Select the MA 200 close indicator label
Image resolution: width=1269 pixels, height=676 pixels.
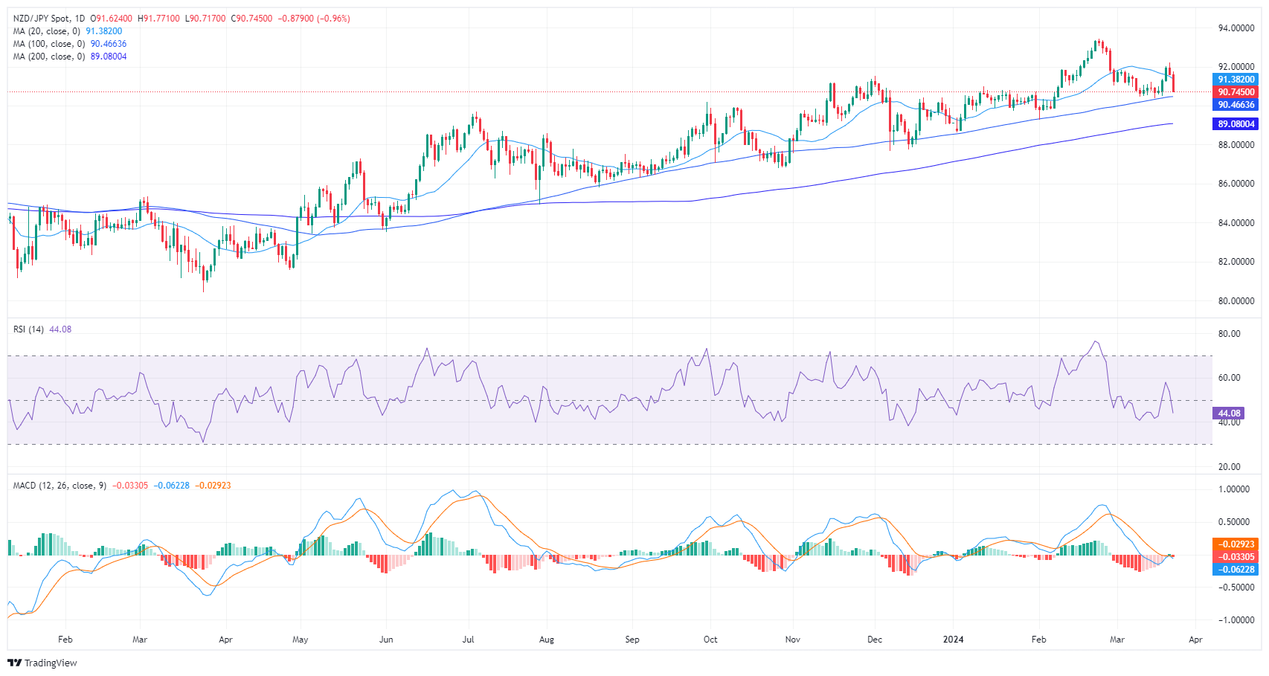point(49,57)
